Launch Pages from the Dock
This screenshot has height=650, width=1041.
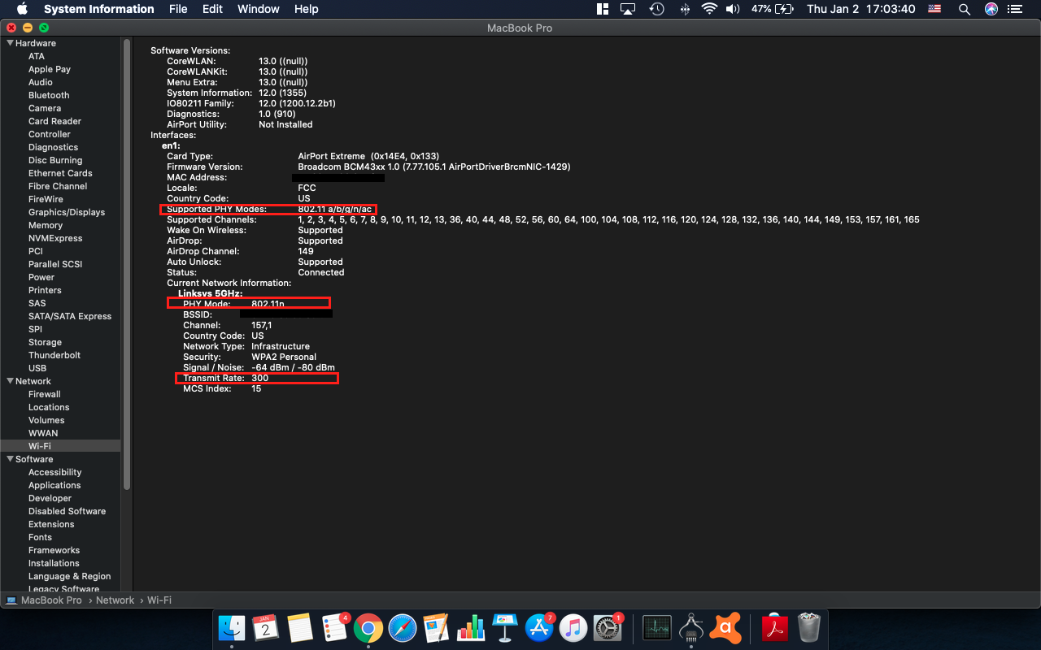tap(437, 627)
